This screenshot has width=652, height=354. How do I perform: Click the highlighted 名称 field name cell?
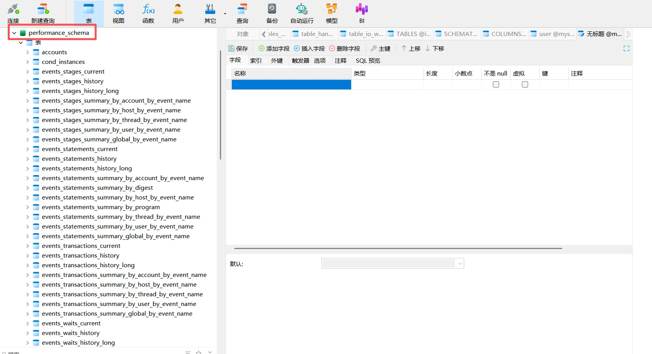tap(291, 84)
